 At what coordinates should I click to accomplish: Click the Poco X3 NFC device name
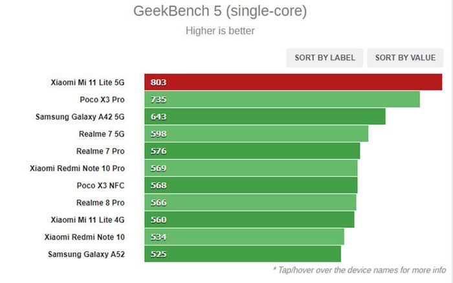pyautogui.click(x=100, y=185)
